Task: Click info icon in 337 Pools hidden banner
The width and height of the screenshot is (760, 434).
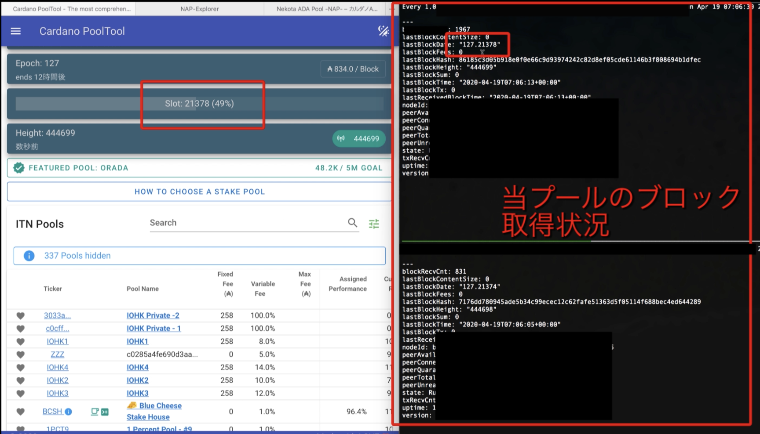Action: (29, 256)
